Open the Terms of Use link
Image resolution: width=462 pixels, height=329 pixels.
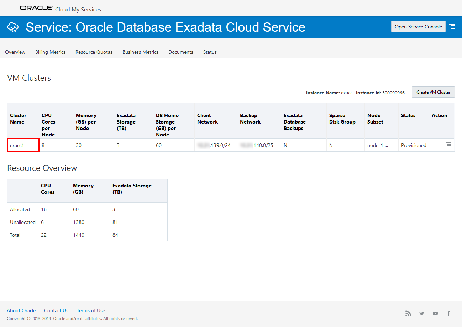tap(91, 310)
